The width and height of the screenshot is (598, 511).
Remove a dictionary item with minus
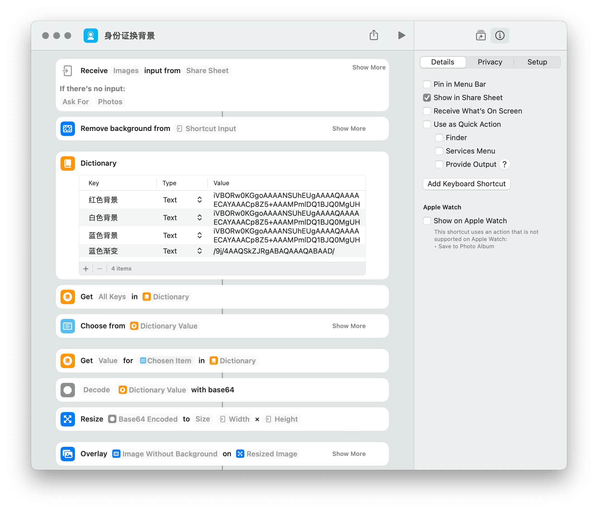100,269
